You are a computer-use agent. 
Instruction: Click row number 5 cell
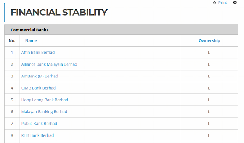point(12,100)
